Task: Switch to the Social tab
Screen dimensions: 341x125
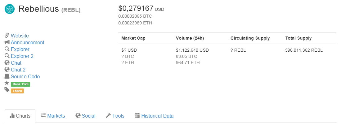Action: click(85, 116)
